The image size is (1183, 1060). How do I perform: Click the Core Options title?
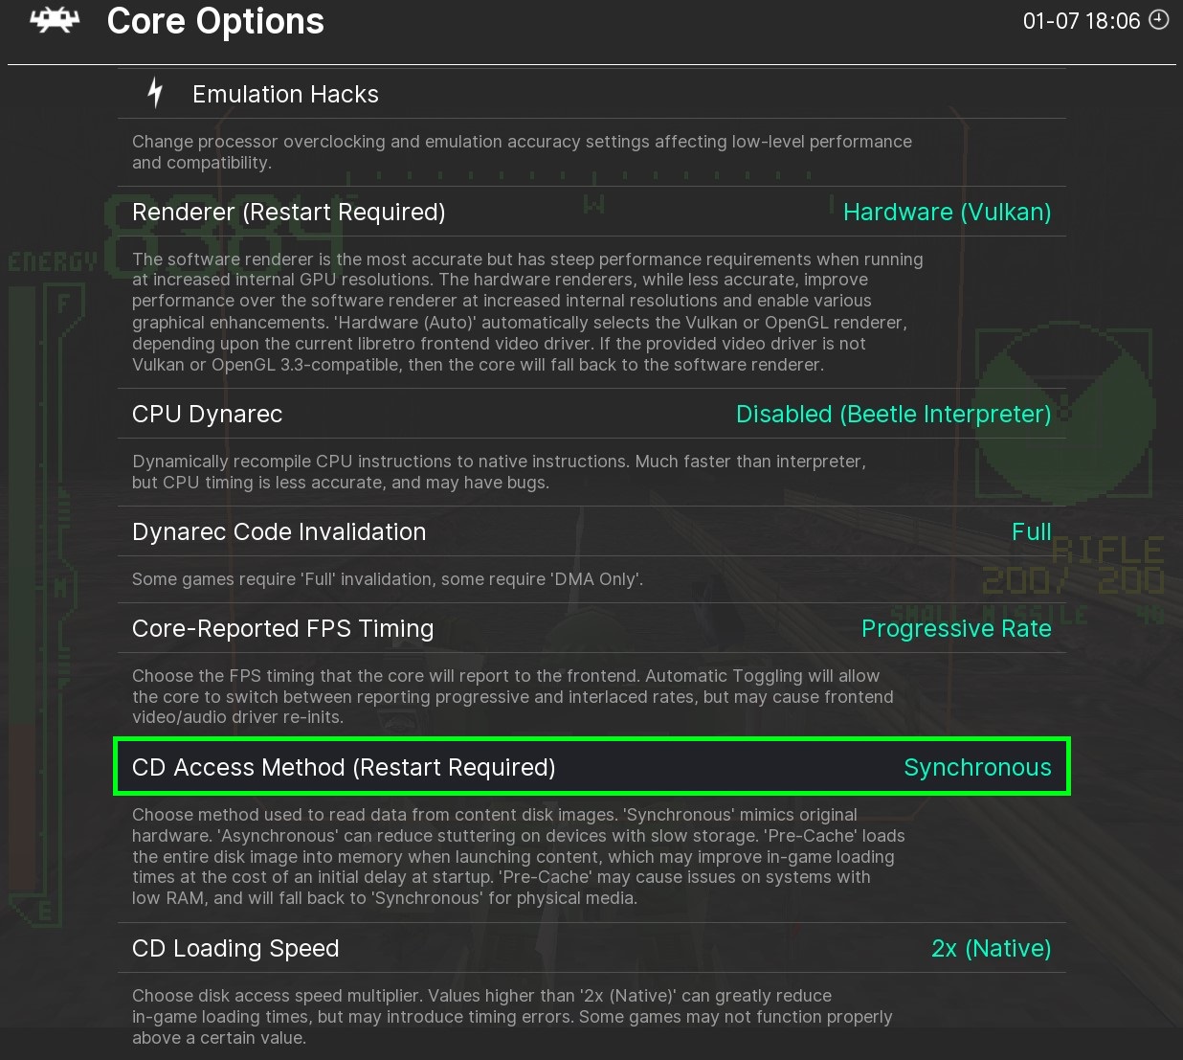(215, 21)
